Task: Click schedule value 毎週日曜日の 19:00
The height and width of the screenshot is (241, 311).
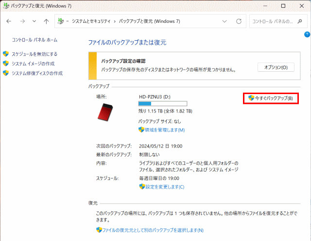Action: click(x=159, y=178)
